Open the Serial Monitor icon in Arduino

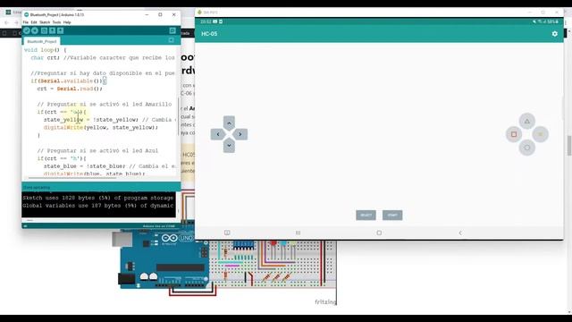coord(172,30)
